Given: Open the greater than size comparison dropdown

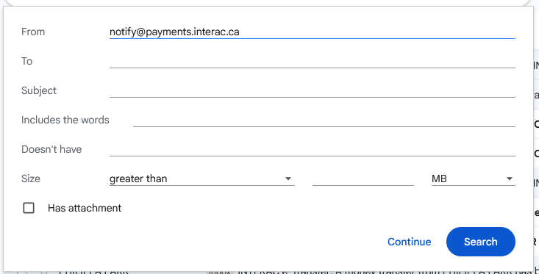Looking at the screenshot, I should pos(201,179).
